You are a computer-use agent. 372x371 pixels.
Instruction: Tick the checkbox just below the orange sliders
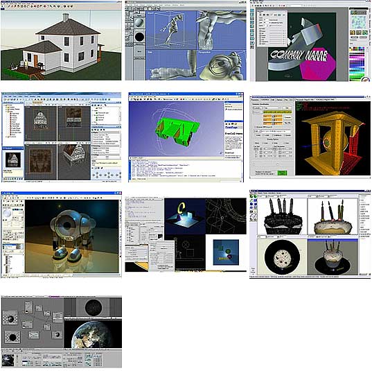tap(255, 127)
